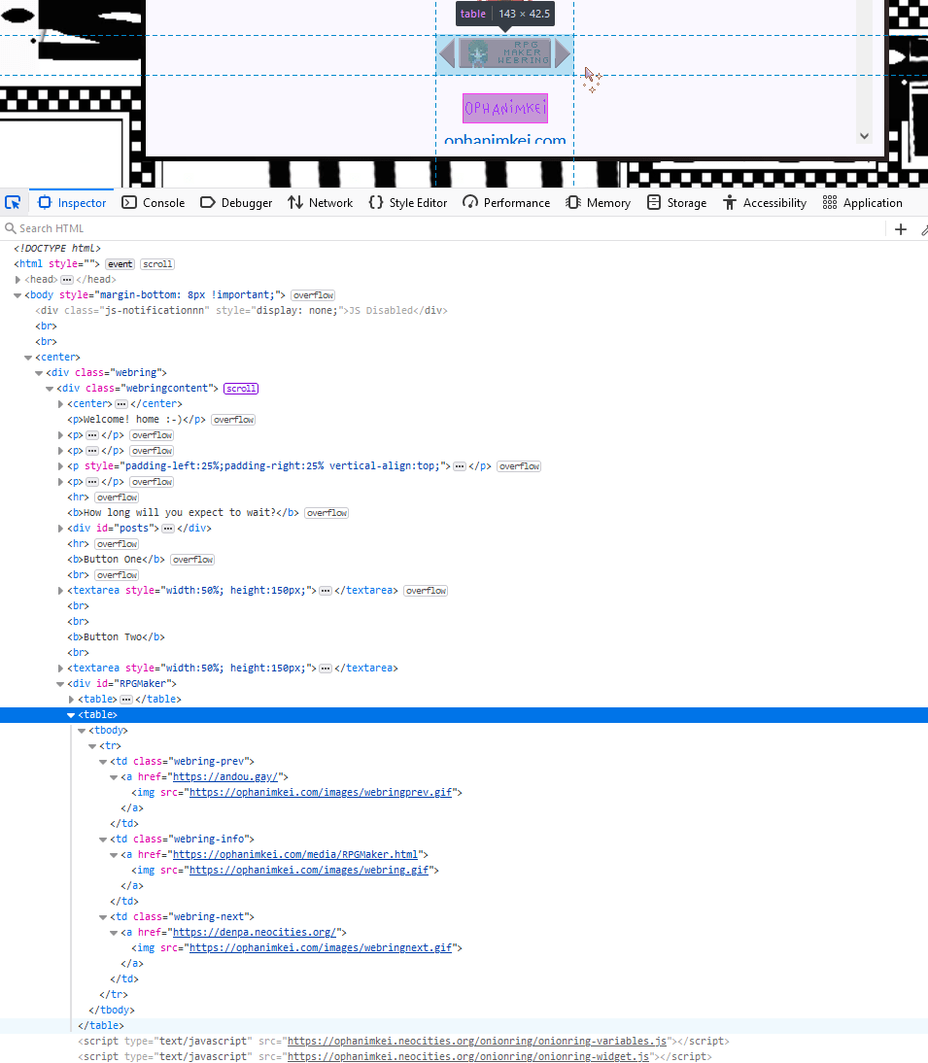Toggle the overflow badge on body element
The height and width of the screenshot is (1063, 928).
coord(313,295)
